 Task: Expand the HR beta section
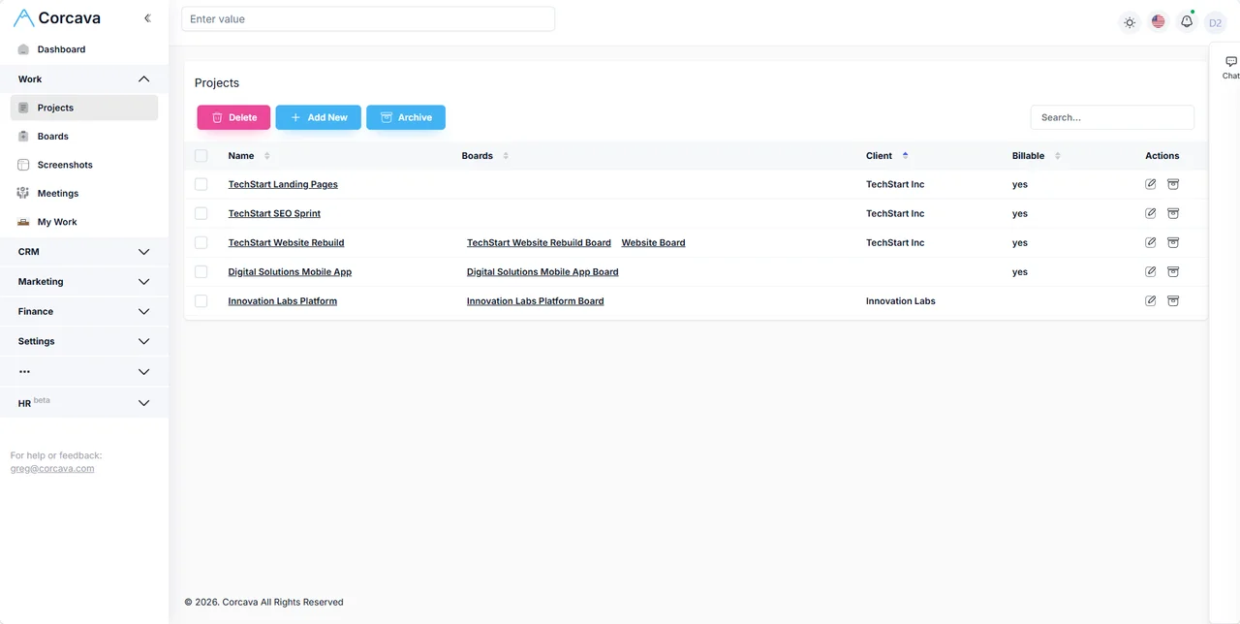[x=84, y=403]
